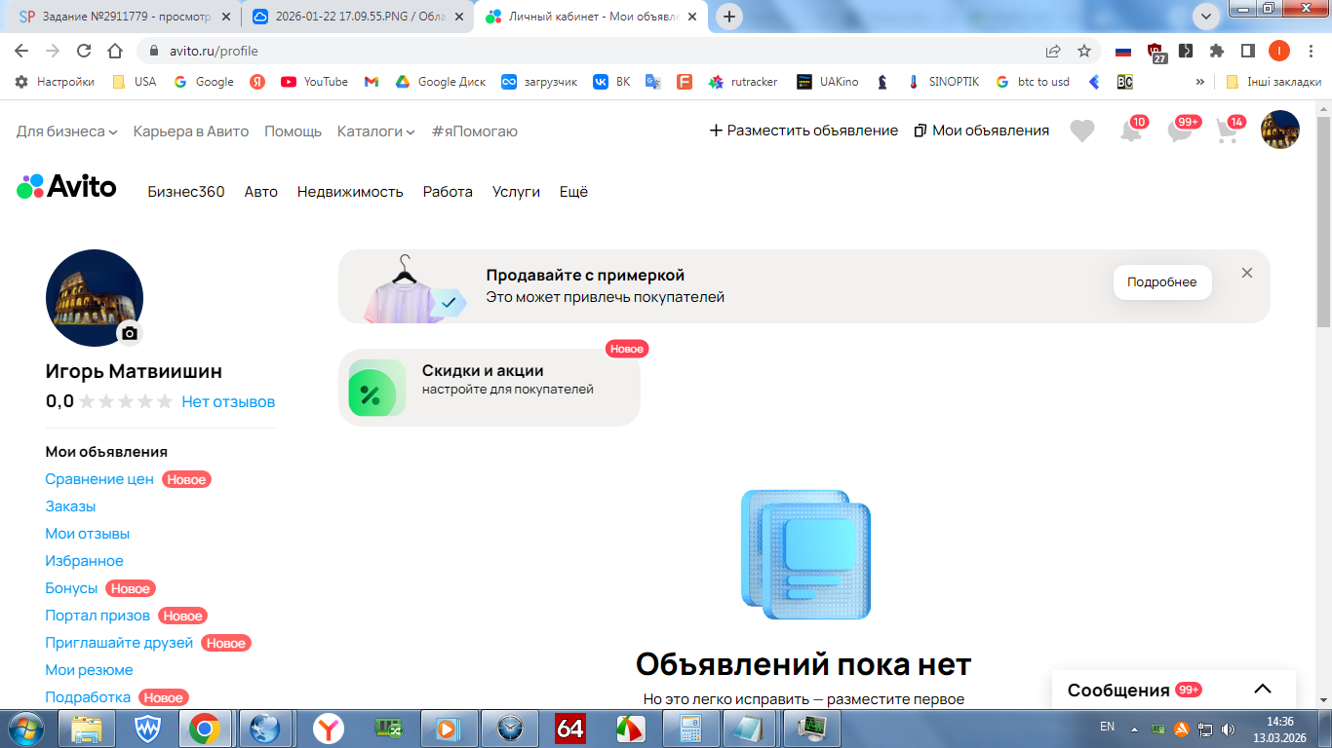Open Google Диск bookmark

(440, 82)
